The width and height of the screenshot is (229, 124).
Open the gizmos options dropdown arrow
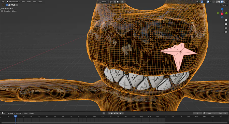(x=205, y=2)
